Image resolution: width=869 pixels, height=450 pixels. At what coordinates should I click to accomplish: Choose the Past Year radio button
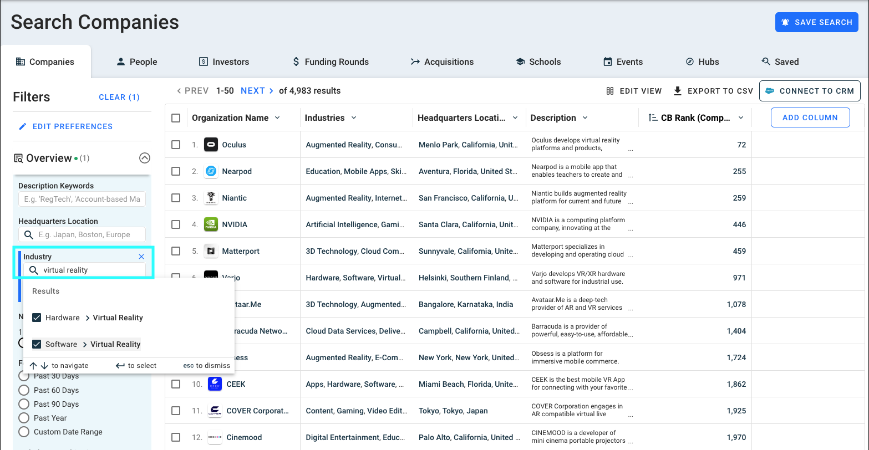[x=24, y=418]
